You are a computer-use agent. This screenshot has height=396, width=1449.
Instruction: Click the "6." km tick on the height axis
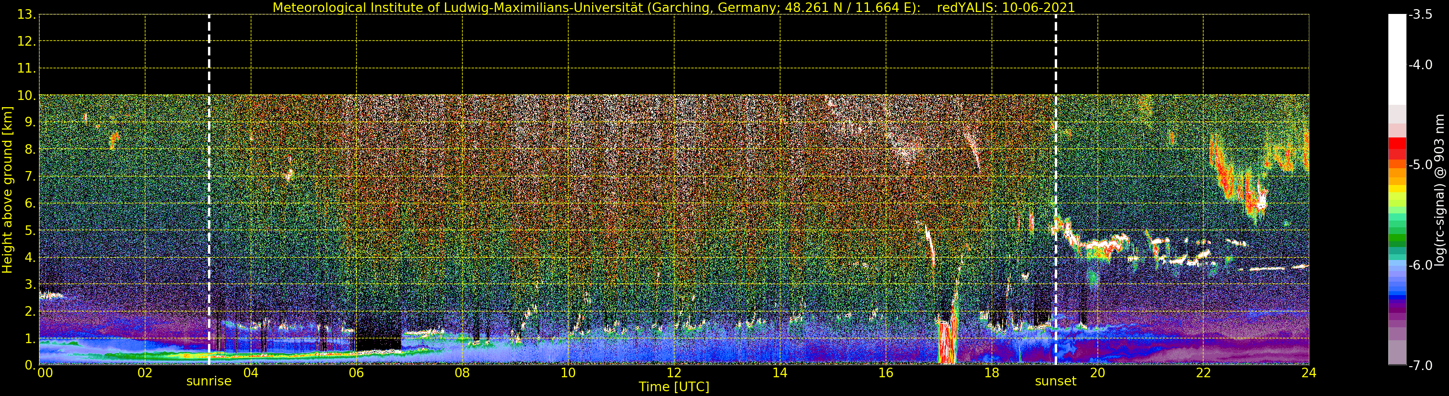pos(30,204)
